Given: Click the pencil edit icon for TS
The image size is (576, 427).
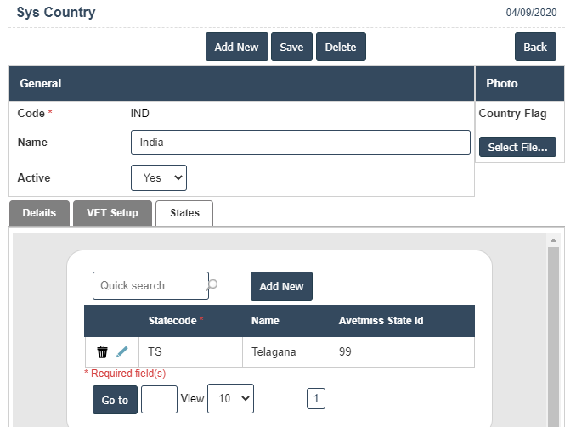Looking at the screenshot, I should coord(122,351).
